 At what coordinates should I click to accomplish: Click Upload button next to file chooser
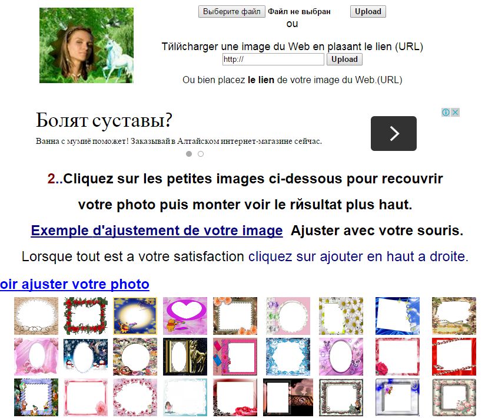click(368, 12)
